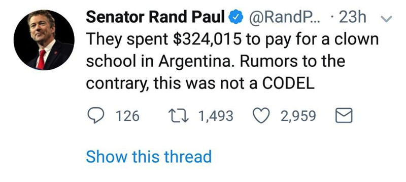Open the @RandP... handle
406x182 pixels.
(x=284, y=17)
